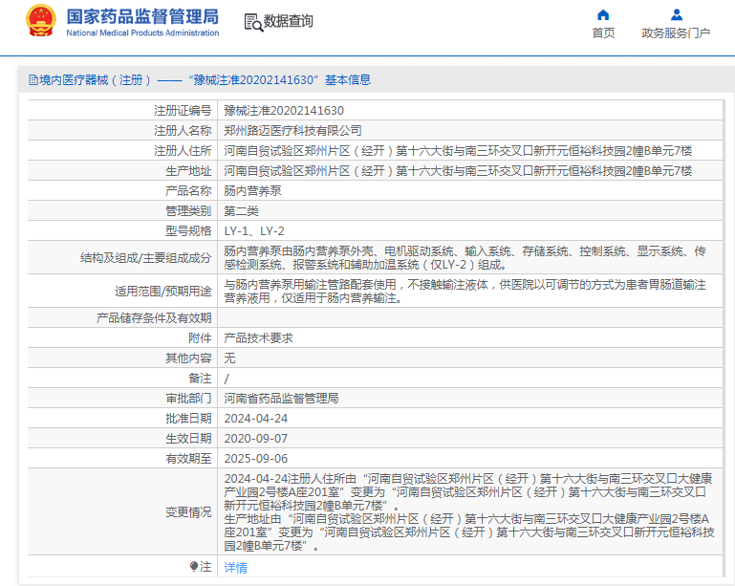735x586 pixels.
Task: Open the 详情 link
Action: point(235,568)
